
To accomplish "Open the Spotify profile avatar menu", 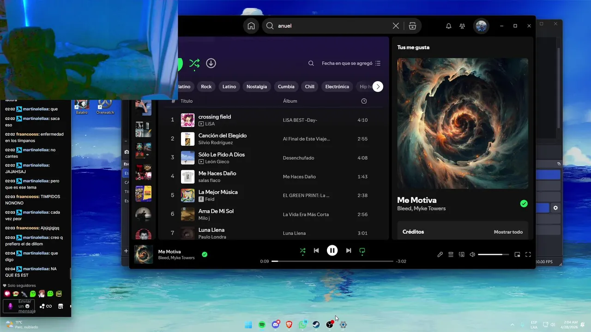I will click(481, 26).
